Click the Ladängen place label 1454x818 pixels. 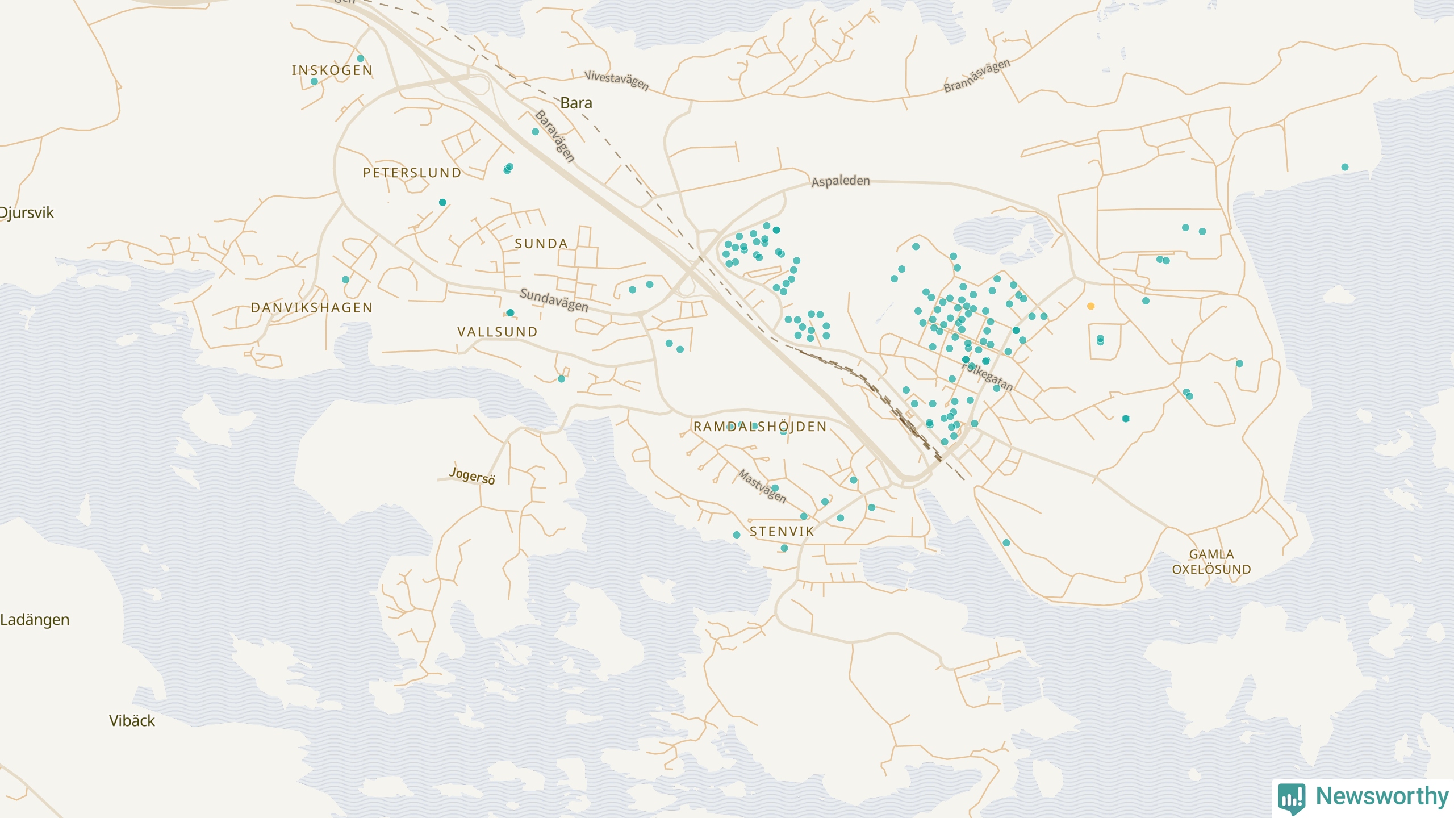(35, 620)
